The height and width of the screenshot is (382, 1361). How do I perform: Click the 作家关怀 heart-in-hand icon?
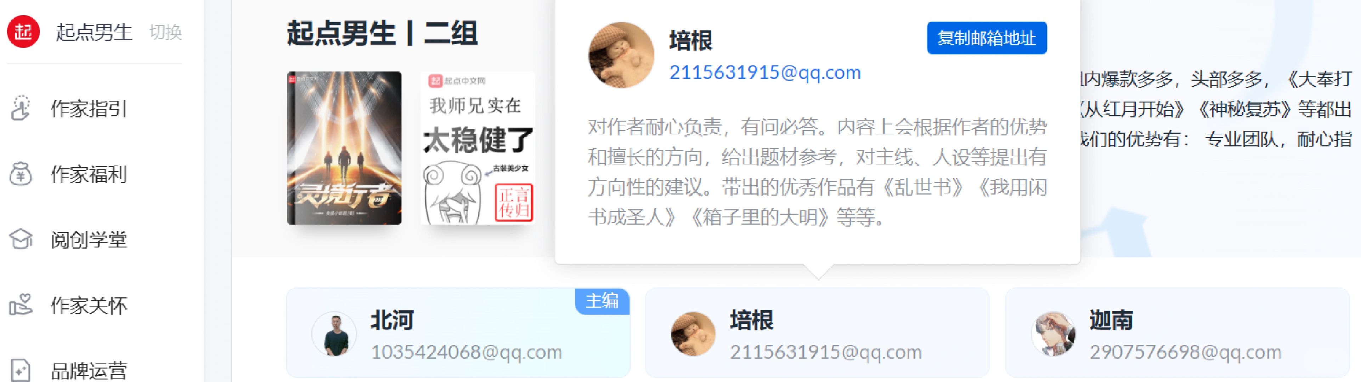point(21,305)
